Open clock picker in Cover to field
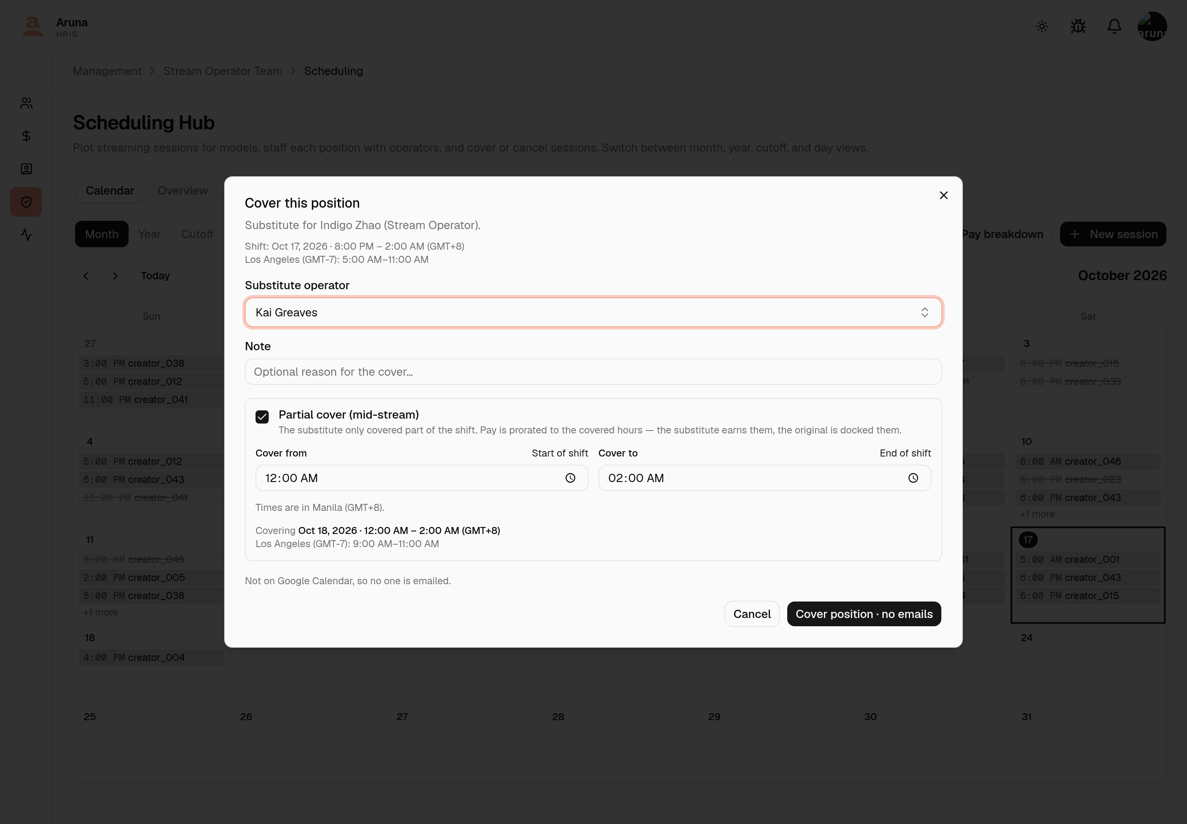This screenshot has height=824, width=1187. [913, 478]
